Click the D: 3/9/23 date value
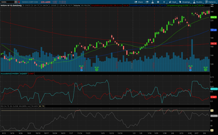This screenshot has width=218, height=135. [x=27, y=6]
